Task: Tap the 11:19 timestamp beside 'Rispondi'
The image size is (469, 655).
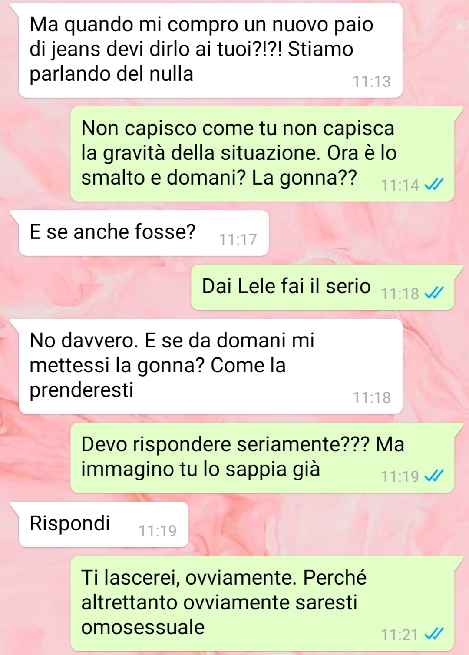Action: coord(158,531)
